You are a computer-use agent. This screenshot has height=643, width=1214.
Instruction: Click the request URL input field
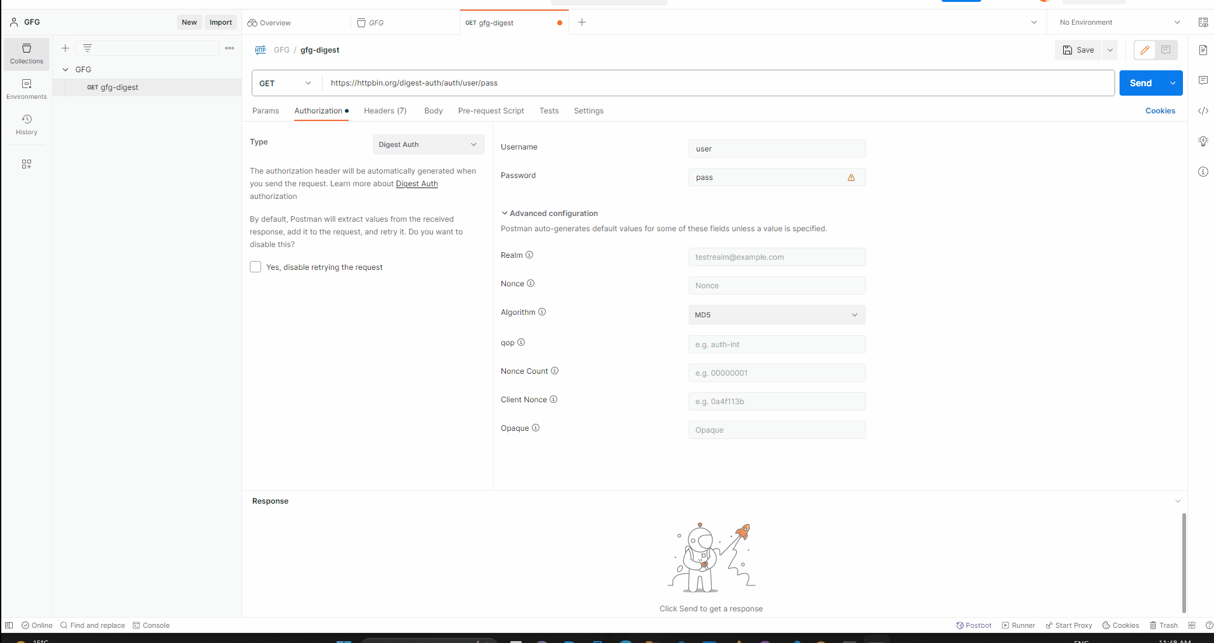point(718,83)
